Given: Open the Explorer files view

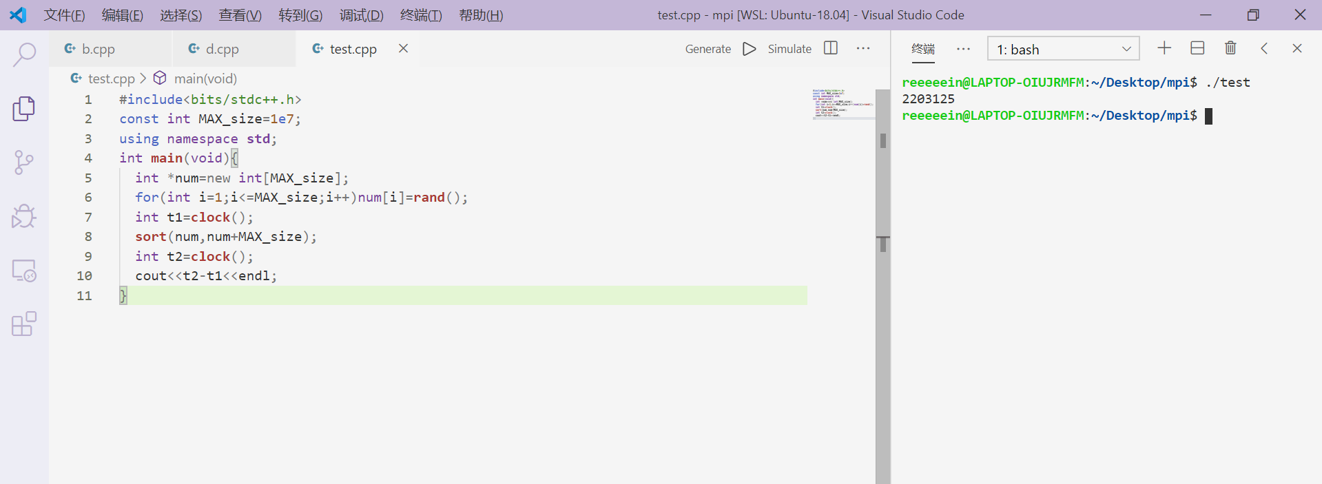Looking at the screenshot, I should [24, 109].
